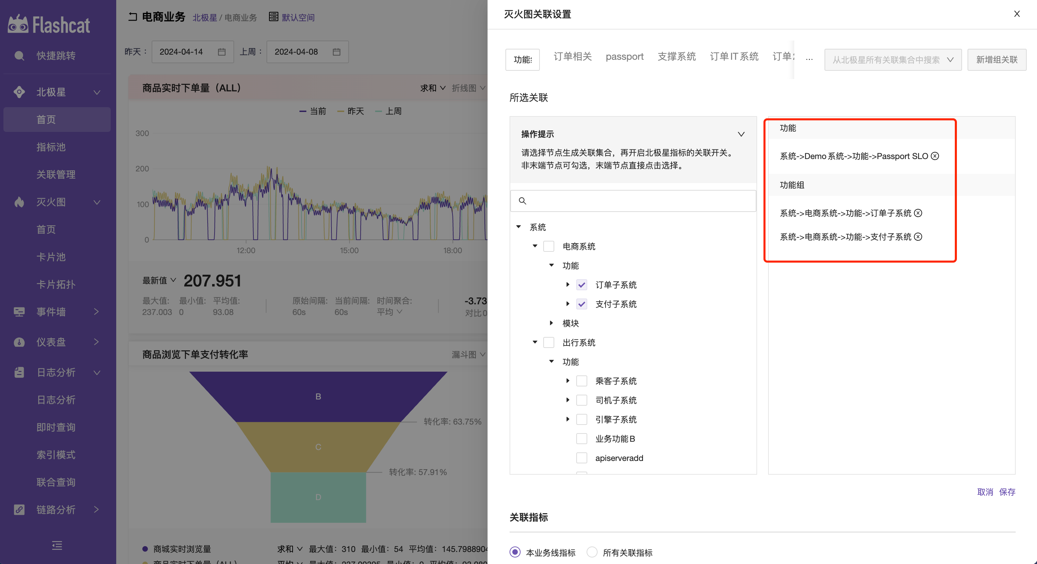Switch to the 支撑系统 tab
The width and height of the screenshot is (1037, 564).
[676, 57]
